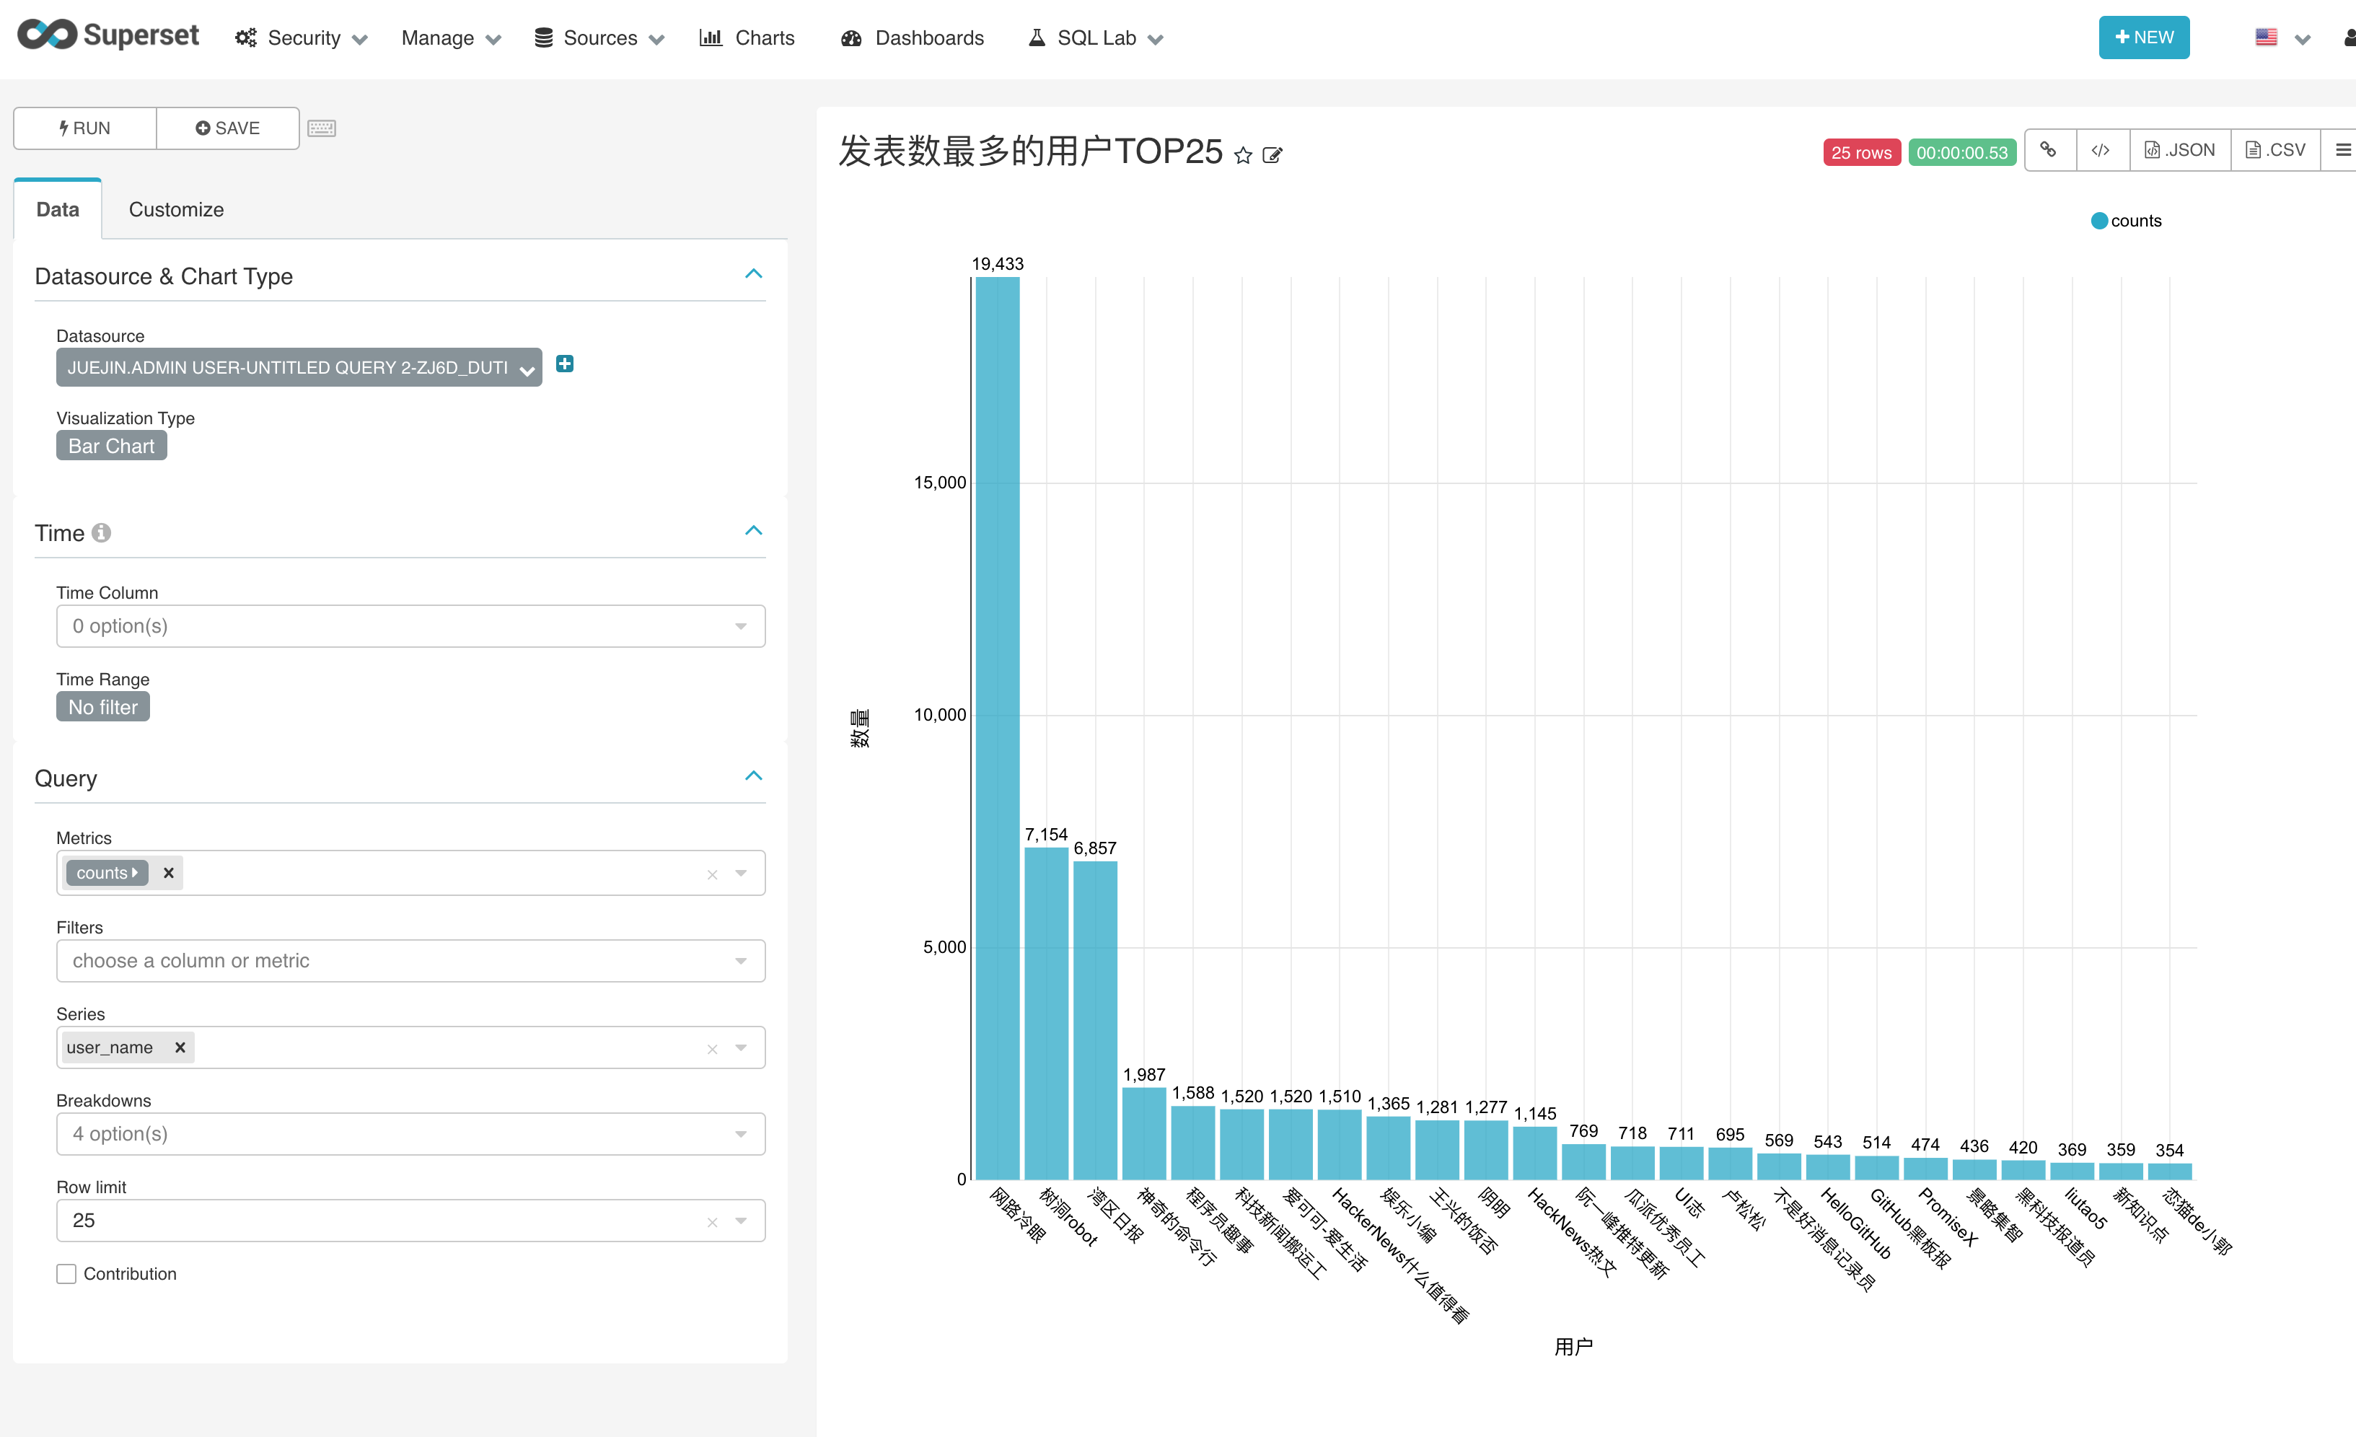
Task: Remove the user_name series tag
Action: coord(180,1048)
